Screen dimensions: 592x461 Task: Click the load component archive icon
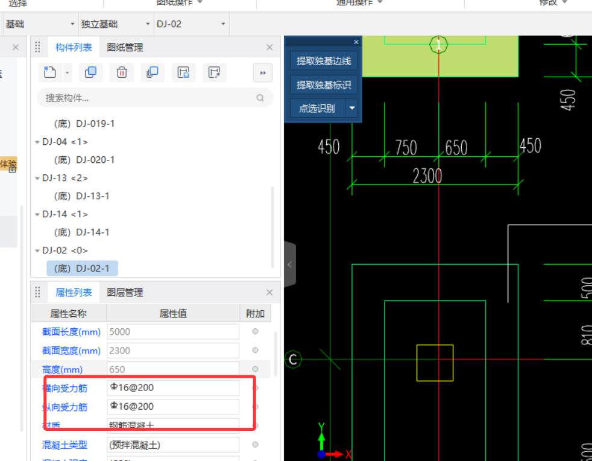tap(215, 72)
